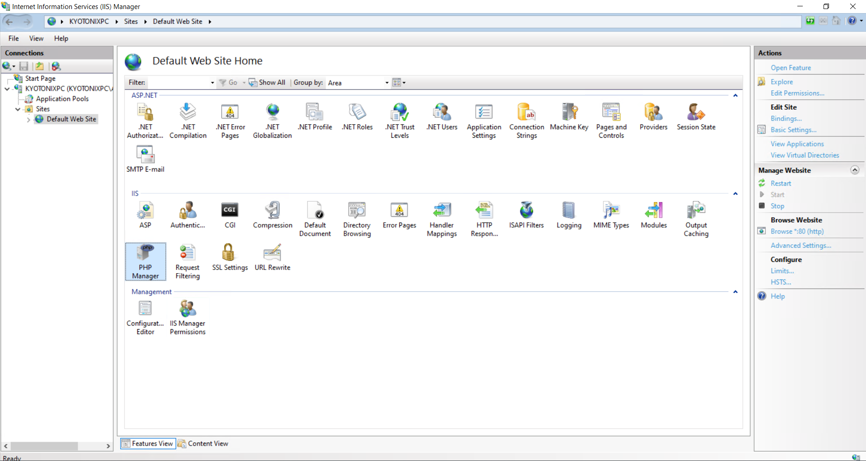Open Configuration Editor feature
This screenshot has height=461, width=866.
point(145,317)
